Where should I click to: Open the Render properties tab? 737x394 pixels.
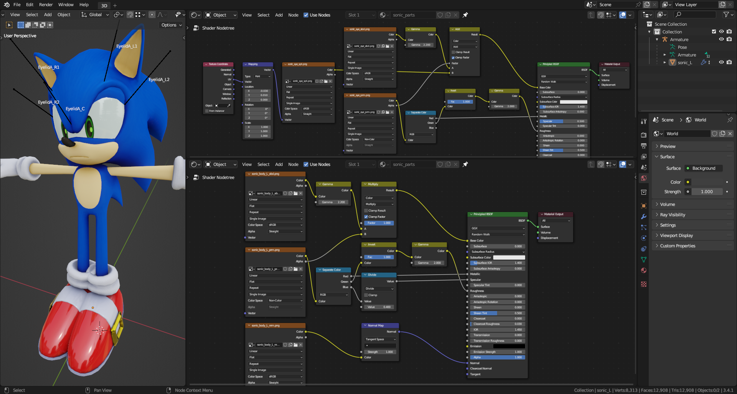point(644,135)
